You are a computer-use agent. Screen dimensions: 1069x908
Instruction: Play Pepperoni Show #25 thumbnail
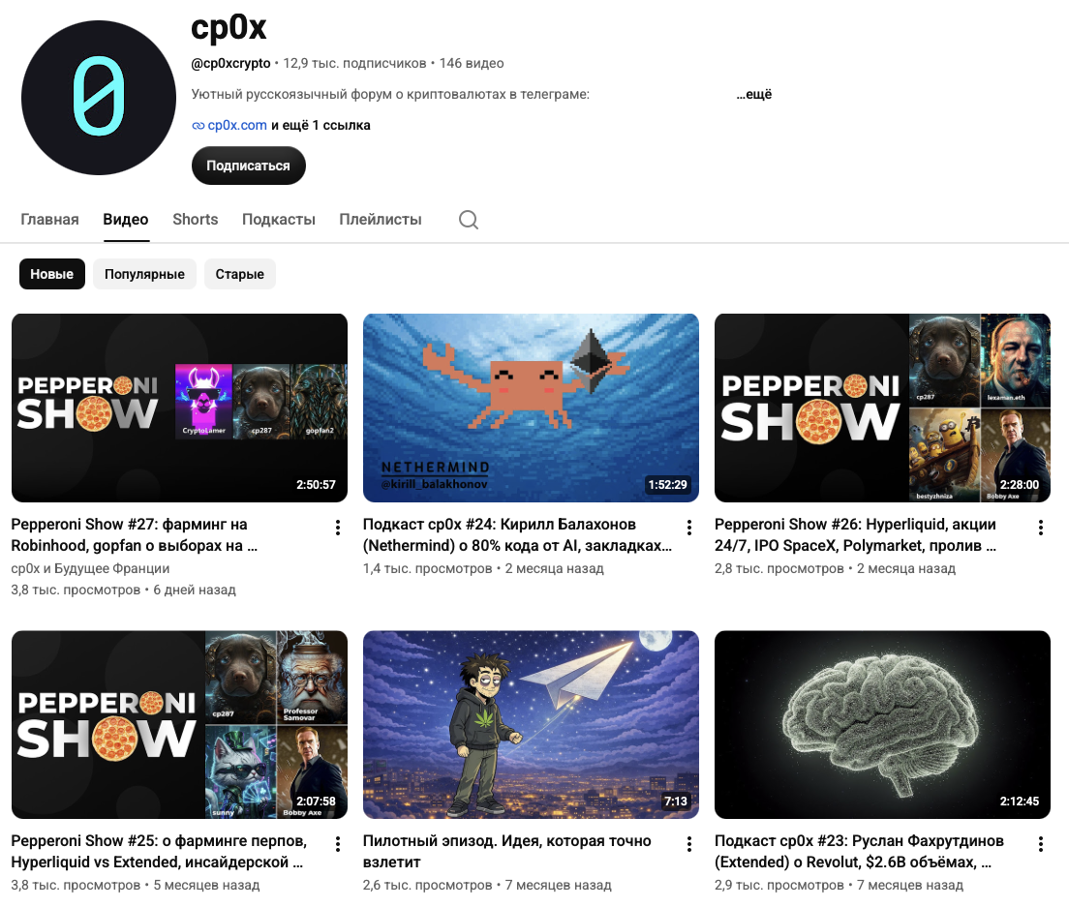179,725
